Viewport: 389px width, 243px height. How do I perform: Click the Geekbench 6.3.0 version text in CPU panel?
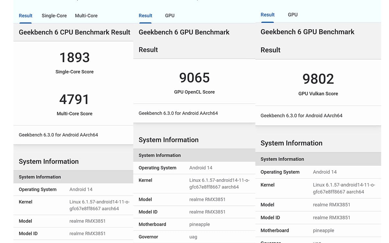58,135
